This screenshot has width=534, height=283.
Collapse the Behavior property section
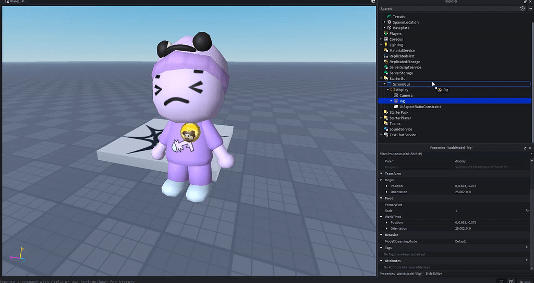pos(381,235)
